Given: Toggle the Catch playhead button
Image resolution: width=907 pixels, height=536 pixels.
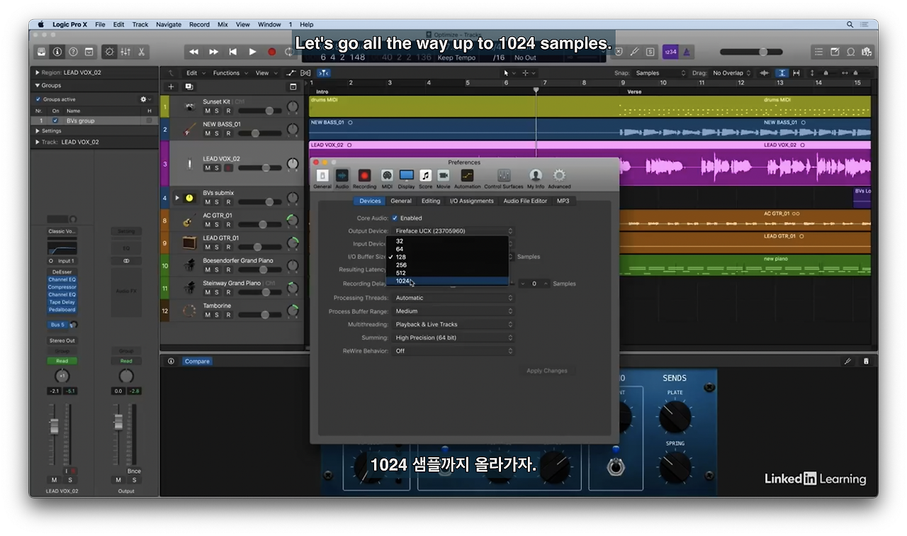Looking at the screenshot, I should (324, 73).
